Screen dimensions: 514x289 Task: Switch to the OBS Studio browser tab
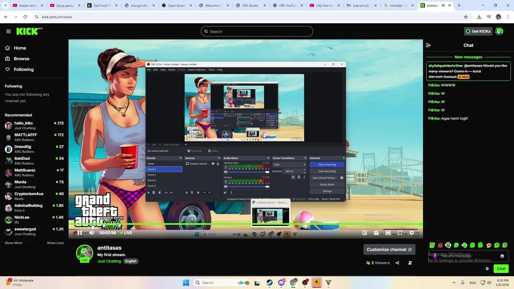250,6
